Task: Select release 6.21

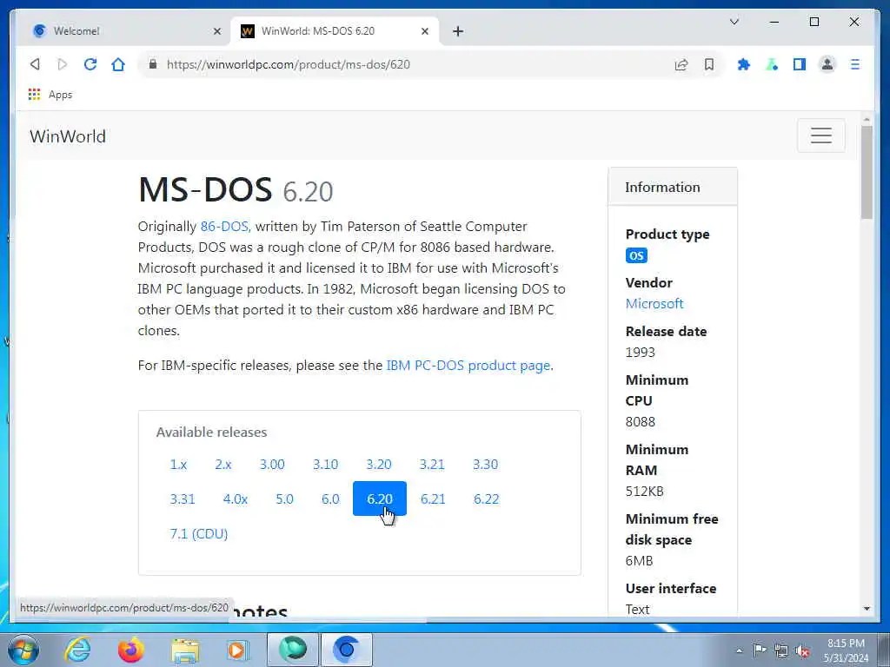Action: coord(433,499)
